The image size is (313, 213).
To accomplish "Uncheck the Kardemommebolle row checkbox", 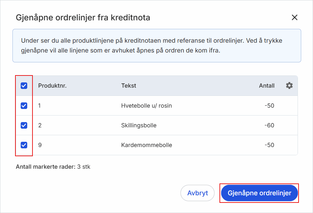I will (x=24, y=145).
